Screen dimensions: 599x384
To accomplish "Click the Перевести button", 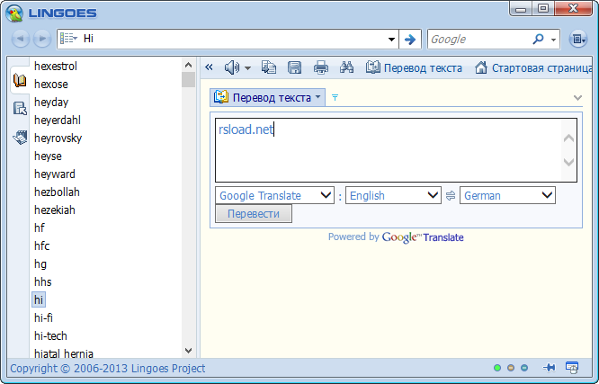I will pyautogui.click(x=254, y=214).
